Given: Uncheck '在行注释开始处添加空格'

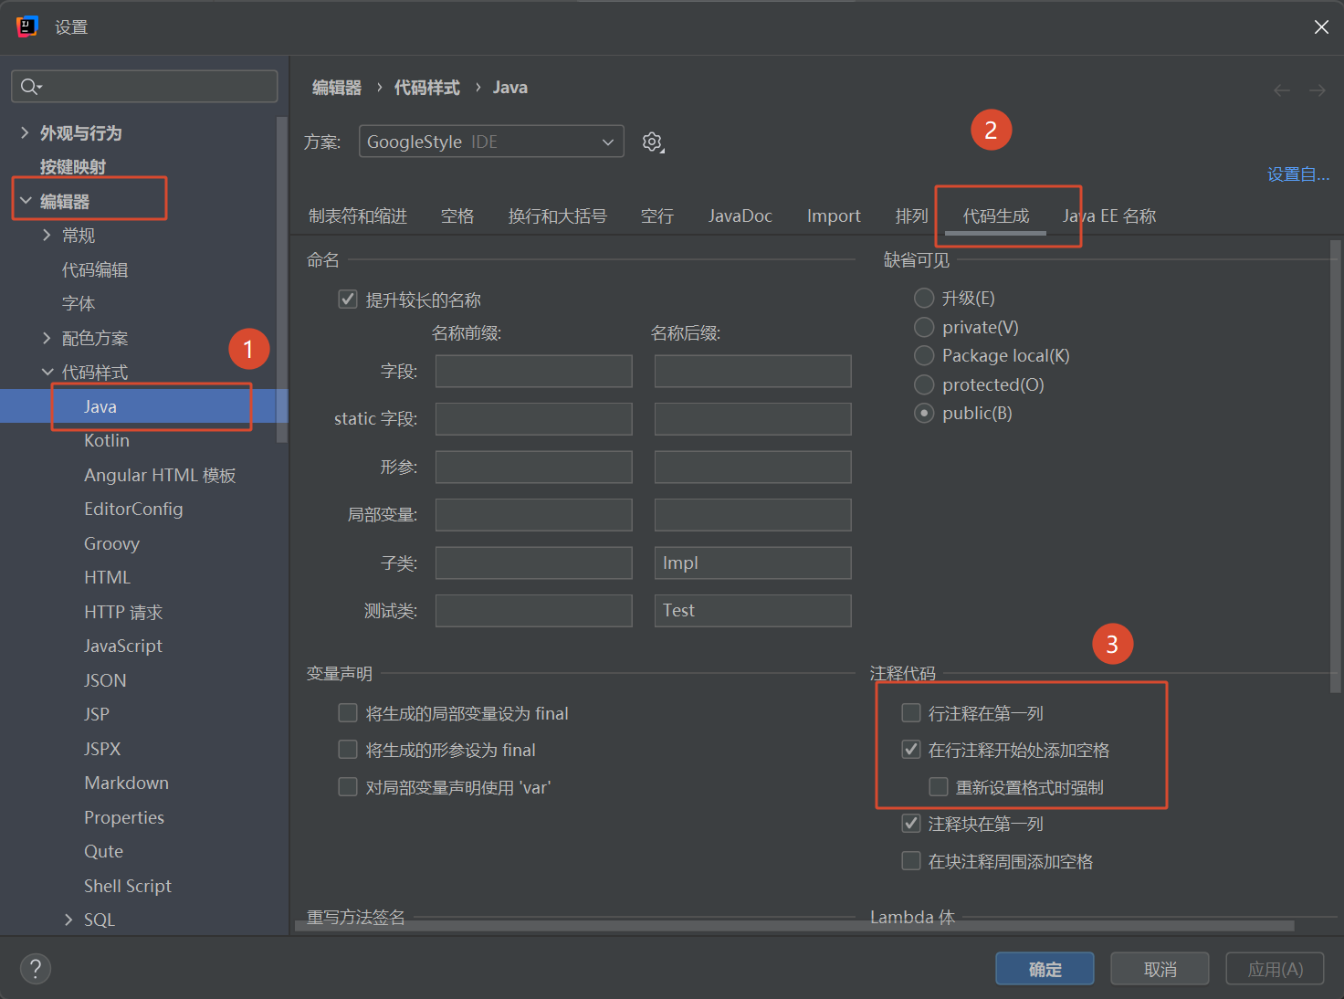Looking at the screenshot, I should pos(911,750).
